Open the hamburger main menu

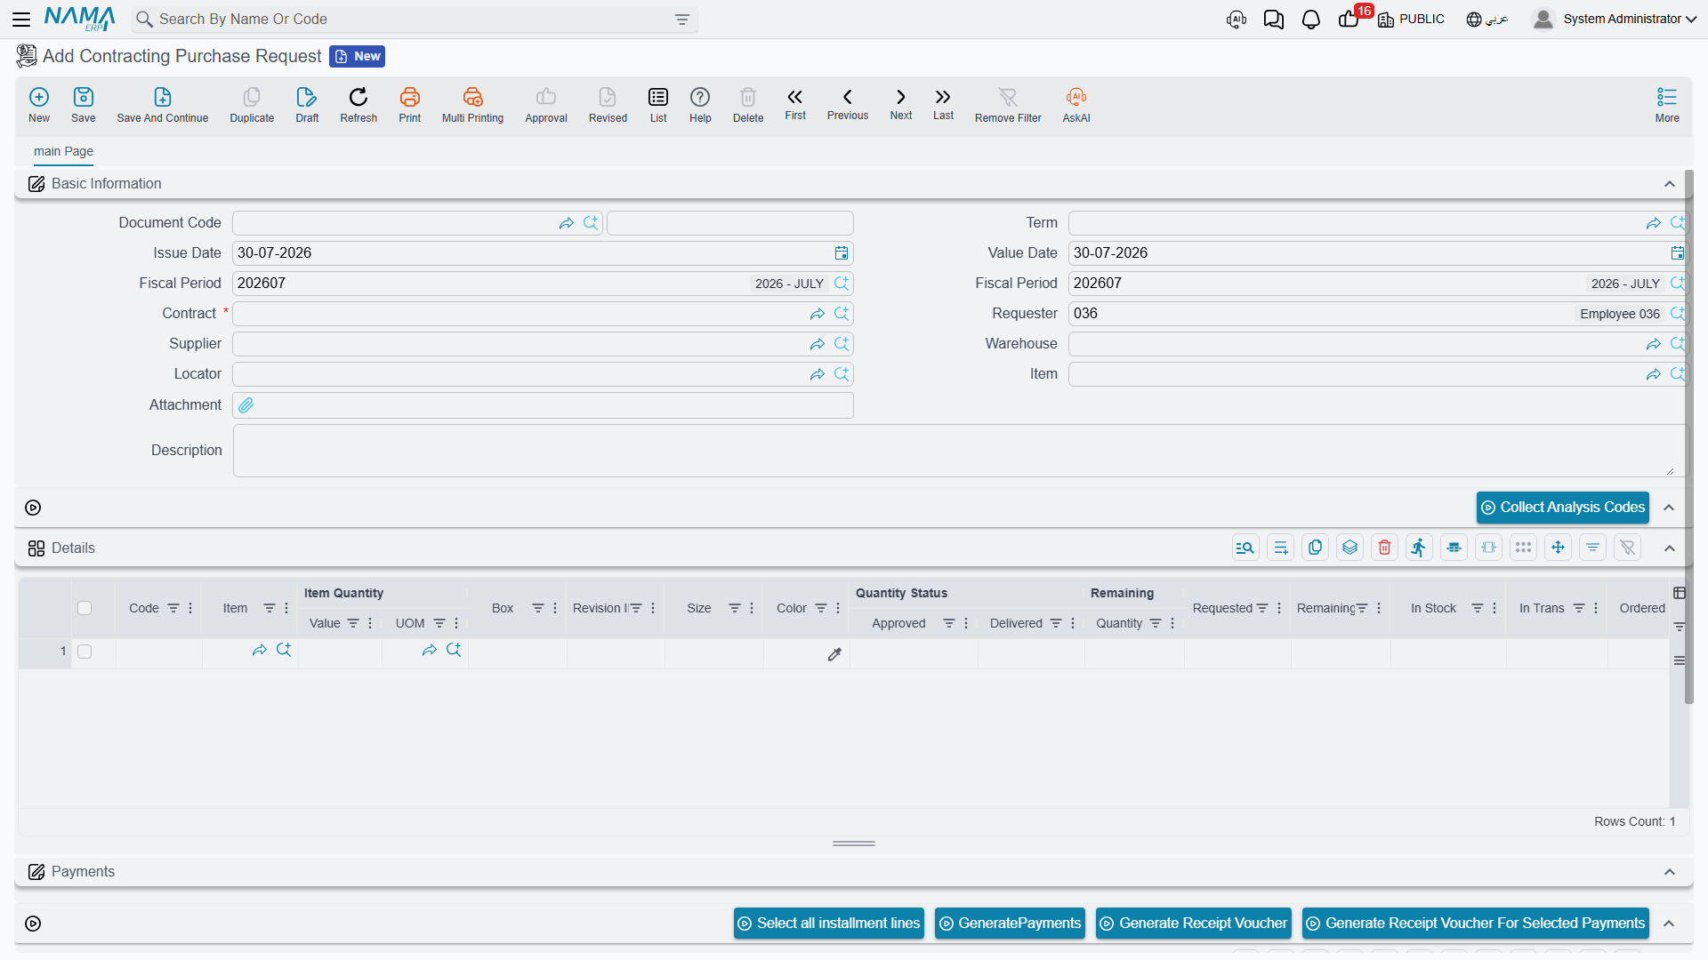point(21,19)
